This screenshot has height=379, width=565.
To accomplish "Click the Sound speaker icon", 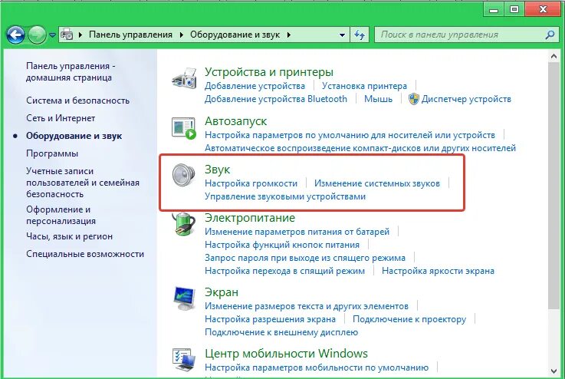I will click(183, 175).
